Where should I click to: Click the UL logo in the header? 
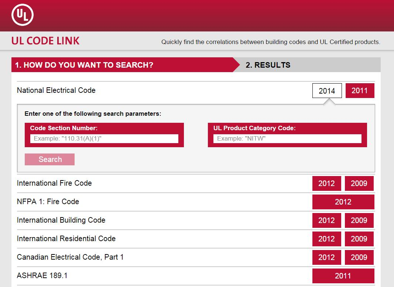pos(22,15)
